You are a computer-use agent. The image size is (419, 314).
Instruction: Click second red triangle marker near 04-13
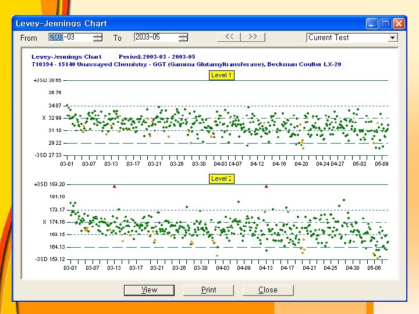[x=267, y=187]
